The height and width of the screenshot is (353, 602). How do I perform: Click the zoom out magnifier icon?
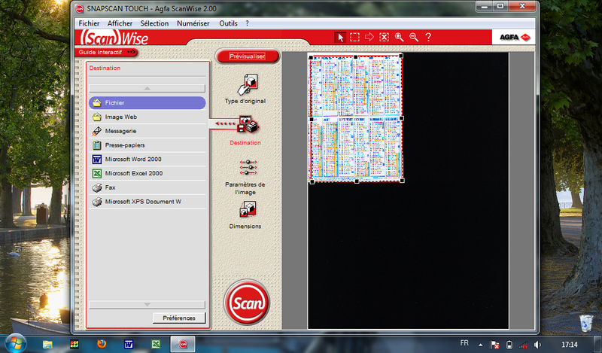click(413, 37)
